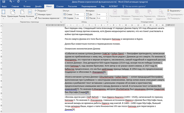The height and width of the screenshot is (113, 184).
Task: Open the Номера строк dropdown
Action: tap(44, 14)
